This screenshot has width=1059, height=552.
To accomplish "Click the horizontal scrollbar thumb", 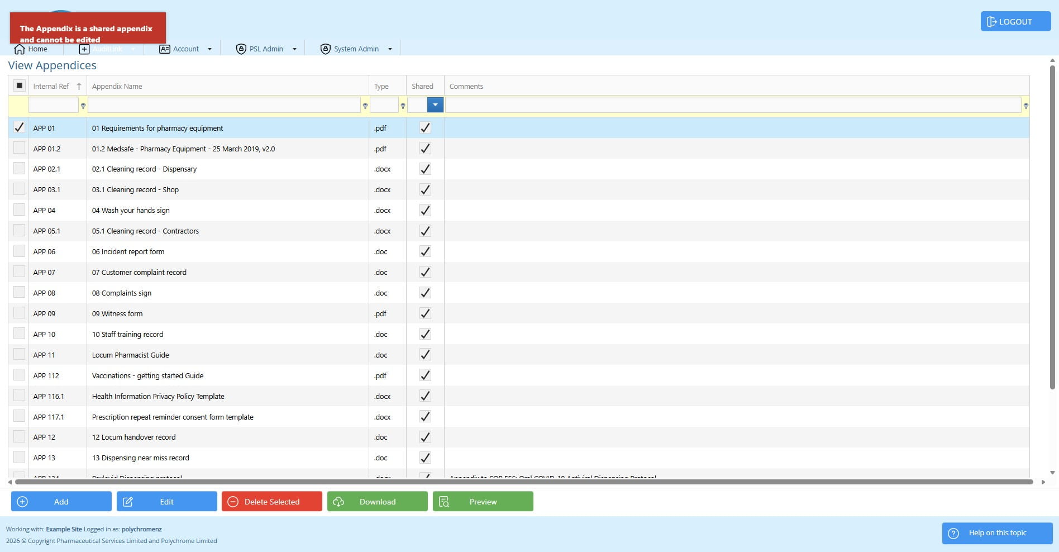I will click(523, 482).
